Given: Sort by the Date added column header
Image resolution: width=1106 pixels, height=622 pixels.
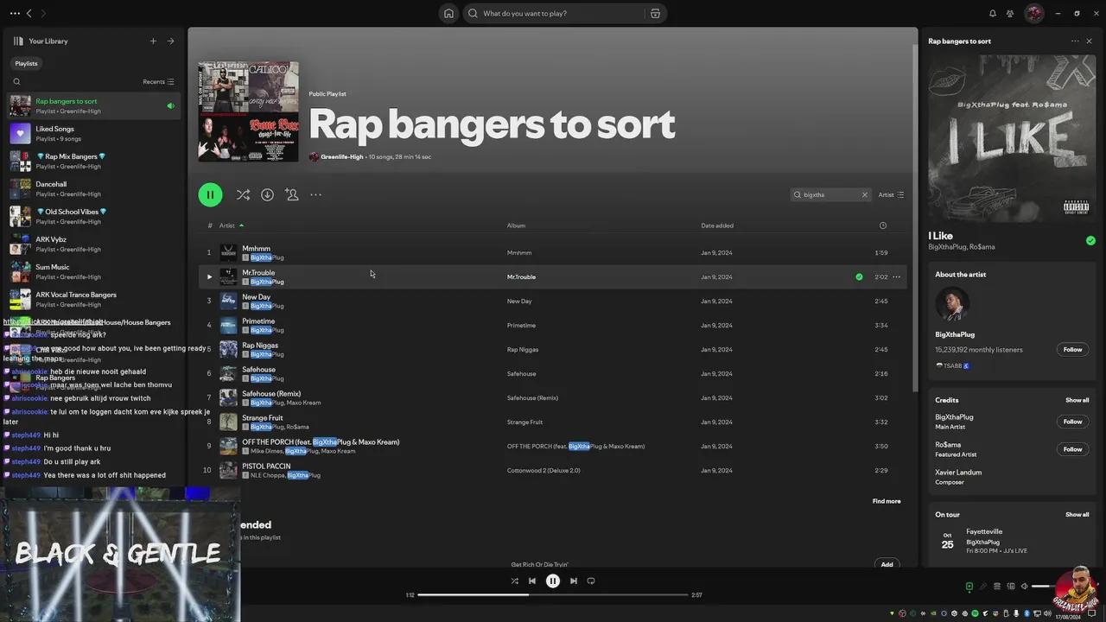Looking at the screenshot, I should coord(717,225).
